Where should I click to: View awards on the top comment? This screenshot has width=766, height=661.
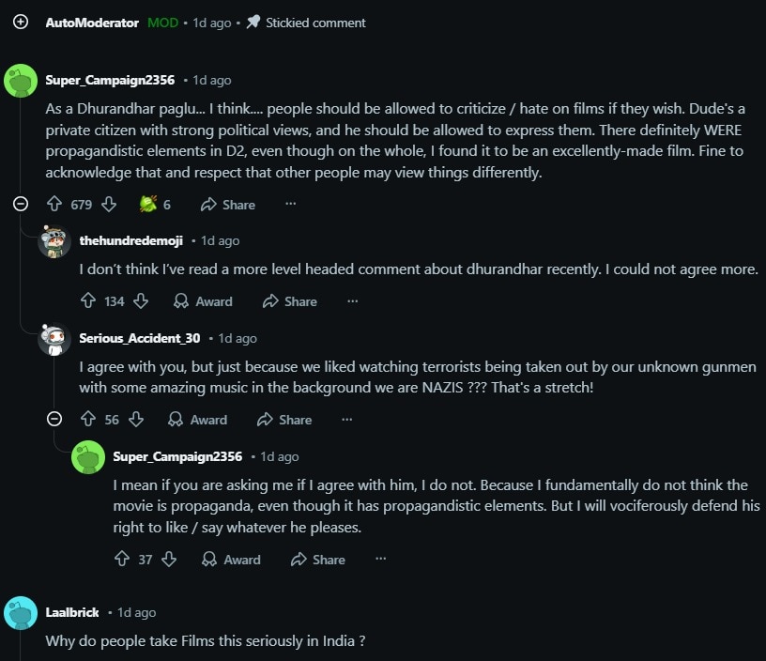[x=154, y=204]
